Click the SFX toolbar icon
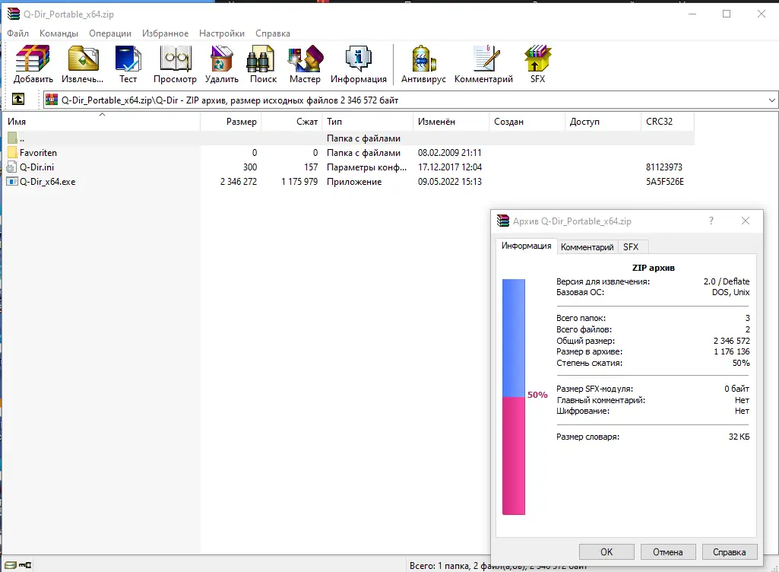 537,64
